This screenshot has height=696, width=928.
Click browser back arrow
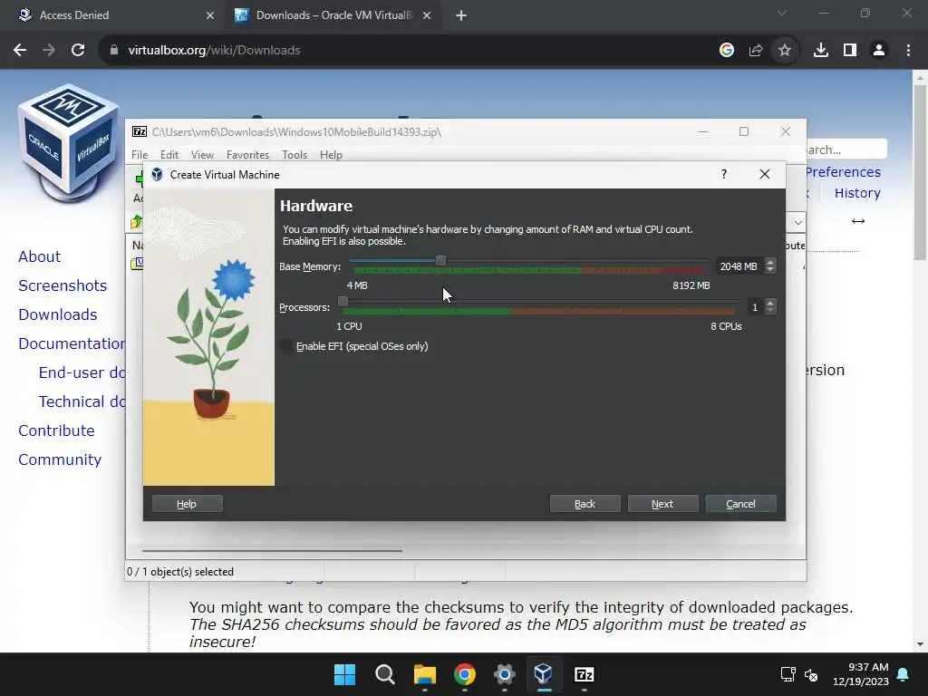coord(20,51)
